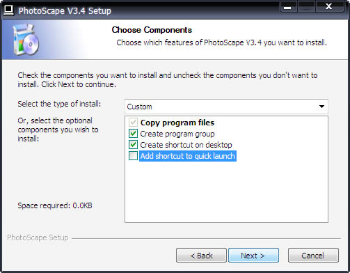350x273 pixels.
Task: Open the install type dropdown arrow
Action: pos(321,107)
